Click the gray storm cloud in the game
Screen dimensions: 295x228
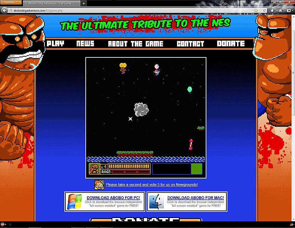pyautogui.click(x=141, y=109)
